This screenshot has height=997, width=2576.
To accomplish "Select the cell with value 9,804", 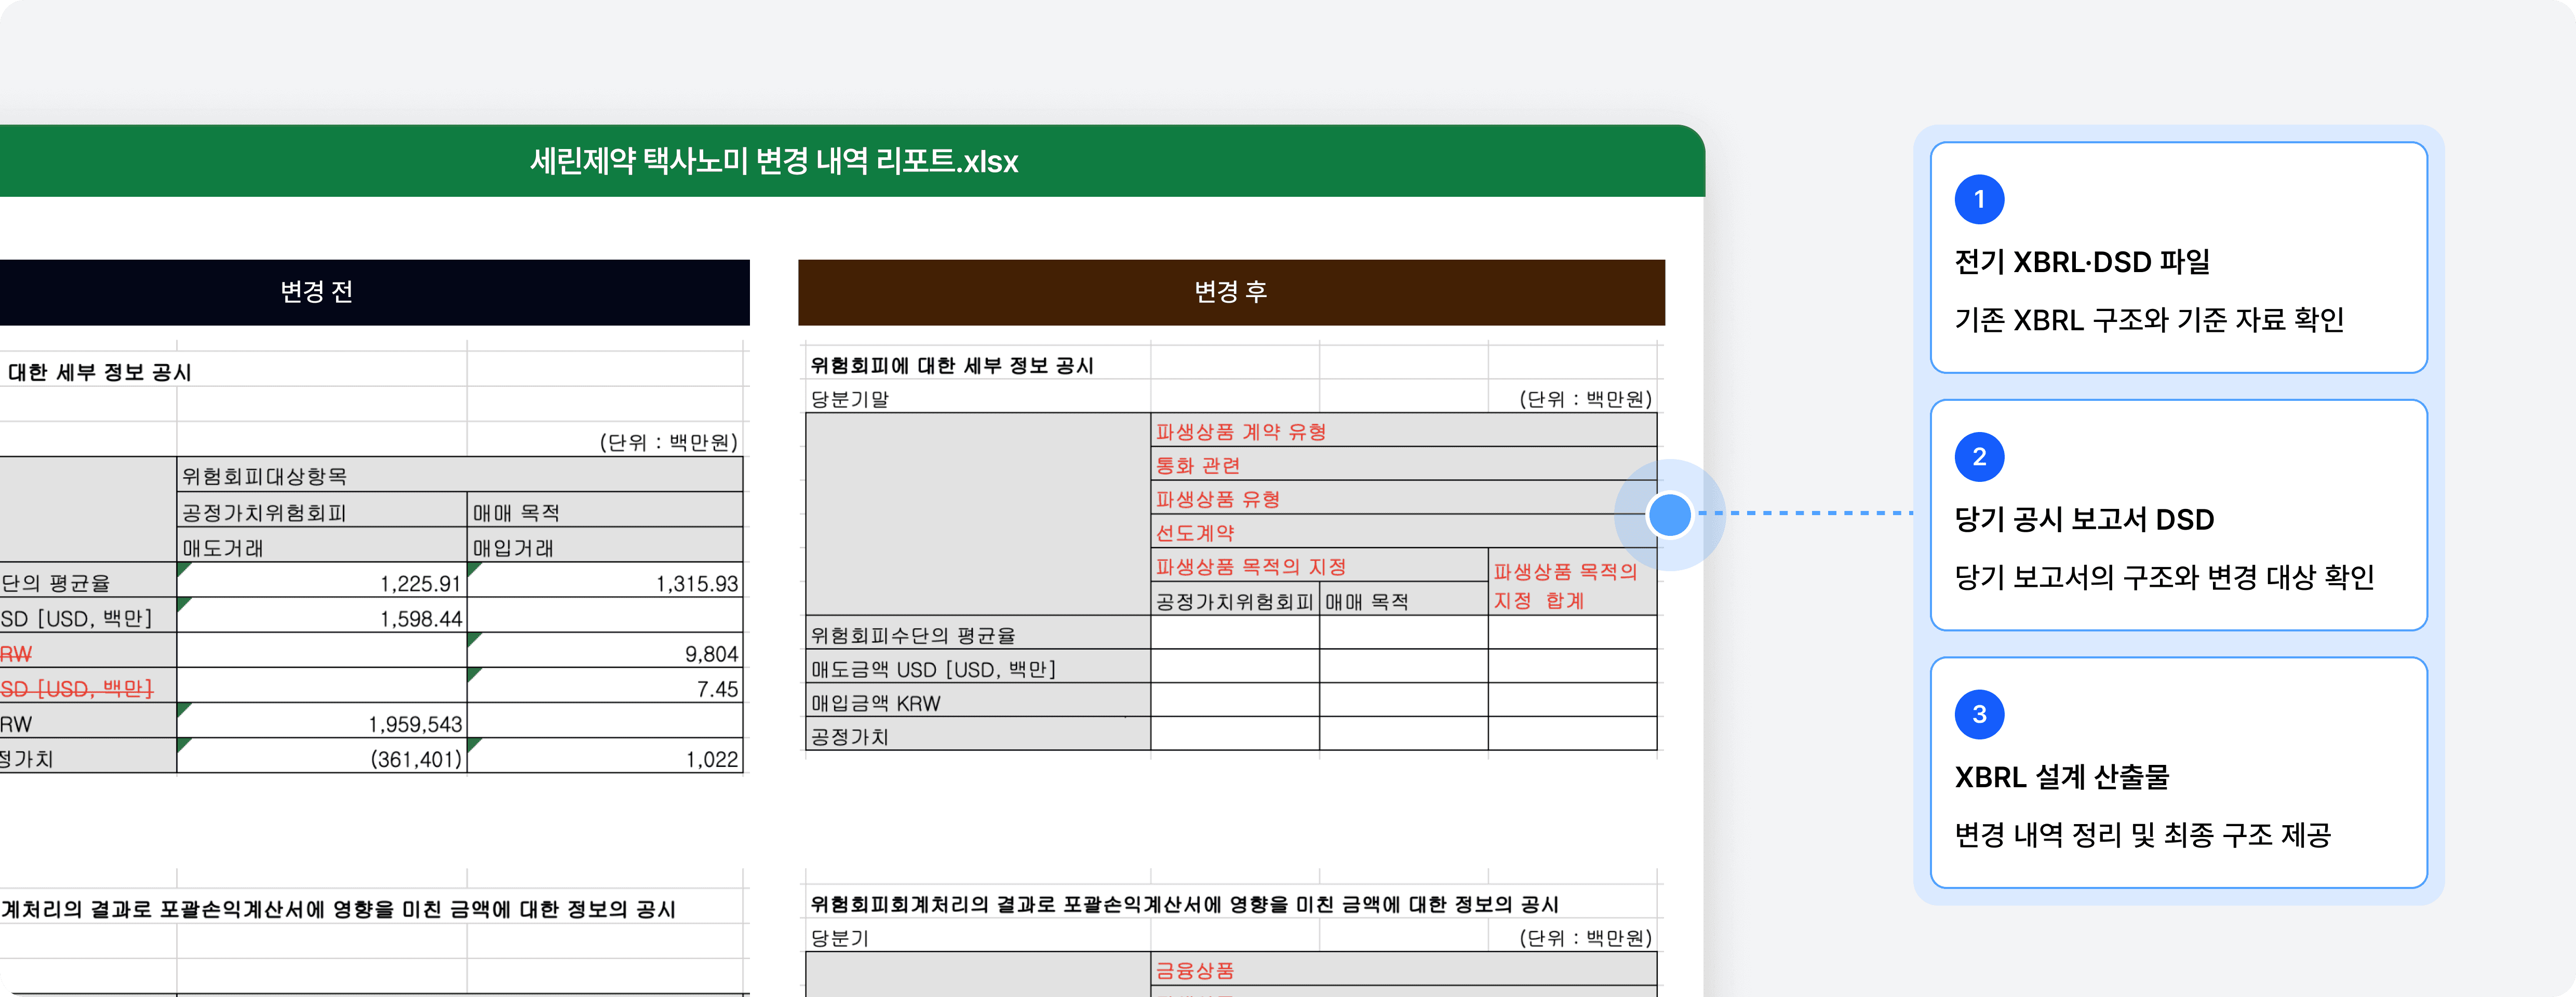I will [605, 650].
